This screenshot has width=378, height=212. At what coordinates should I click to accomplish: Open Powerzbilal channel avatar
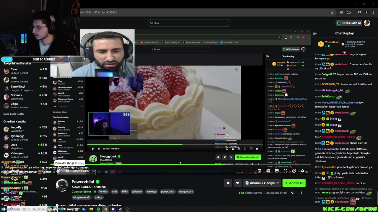pyautogui.click(x=62, y=185)
